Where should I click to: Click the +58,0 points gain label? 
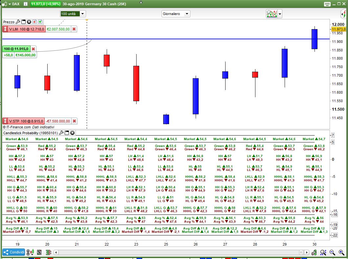click(9, 55)
